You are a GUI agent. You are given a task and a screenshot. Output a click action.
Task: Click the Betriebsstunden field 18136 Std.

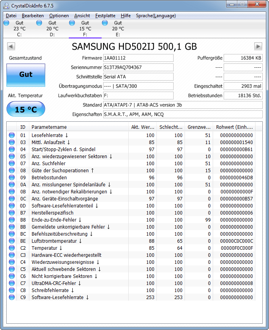pos(243,96)
